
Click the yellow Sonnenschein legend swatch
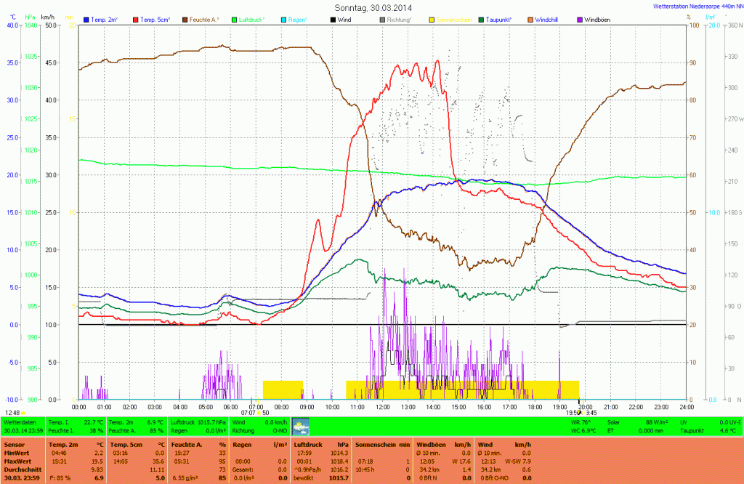[x=432, y=19]
